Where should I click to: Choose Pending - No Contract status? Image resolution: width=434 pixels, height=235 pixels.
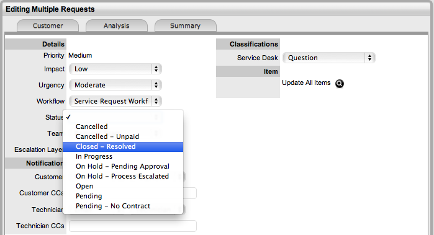[x=123, y=206]
